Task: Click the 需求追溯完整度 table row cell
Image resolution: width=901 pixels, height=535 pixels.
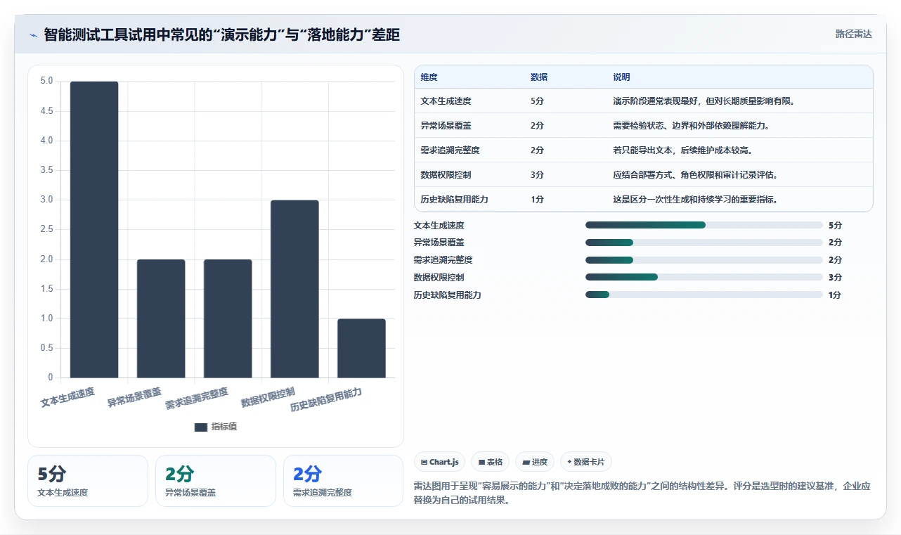Action: pyautogui.click(x=450, y=150)
